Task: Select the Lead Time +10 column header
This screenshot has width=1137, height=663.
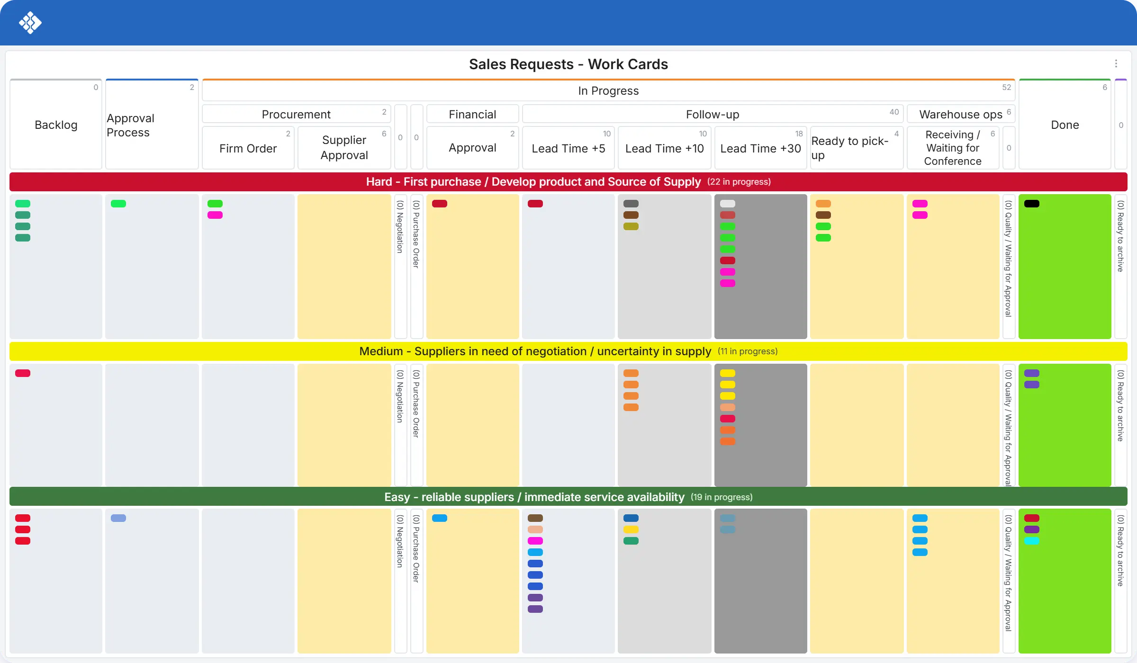Action: [x=665, y=148]
